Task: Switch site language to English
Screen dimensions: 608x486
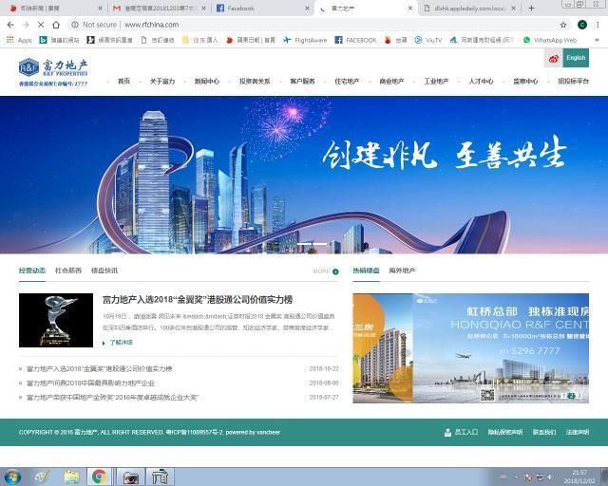Action: [576, 58]
